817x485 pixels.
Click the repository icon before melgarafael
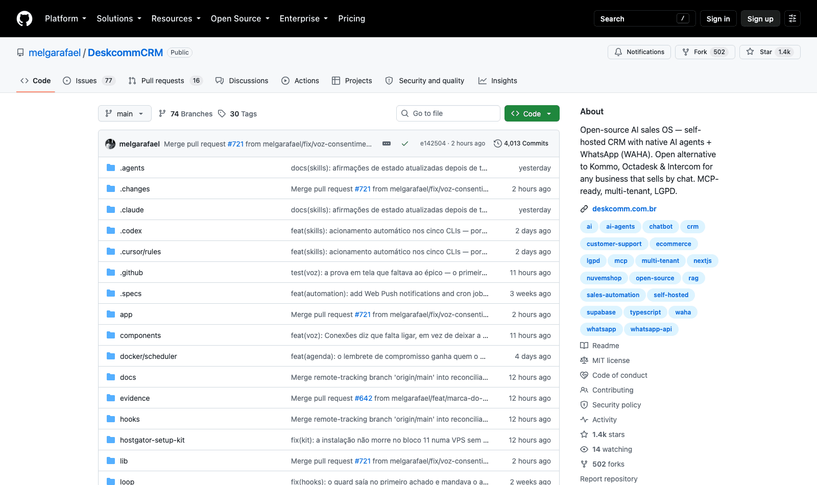coord(20,53)
